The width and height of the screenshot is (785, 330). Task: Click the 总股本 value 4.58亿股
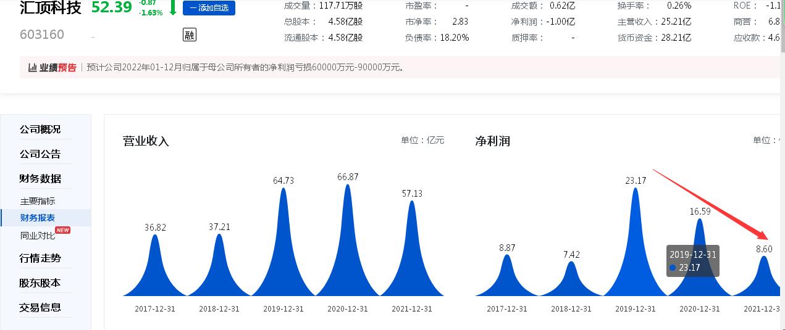pyautogui.click(x=346, y=22)
